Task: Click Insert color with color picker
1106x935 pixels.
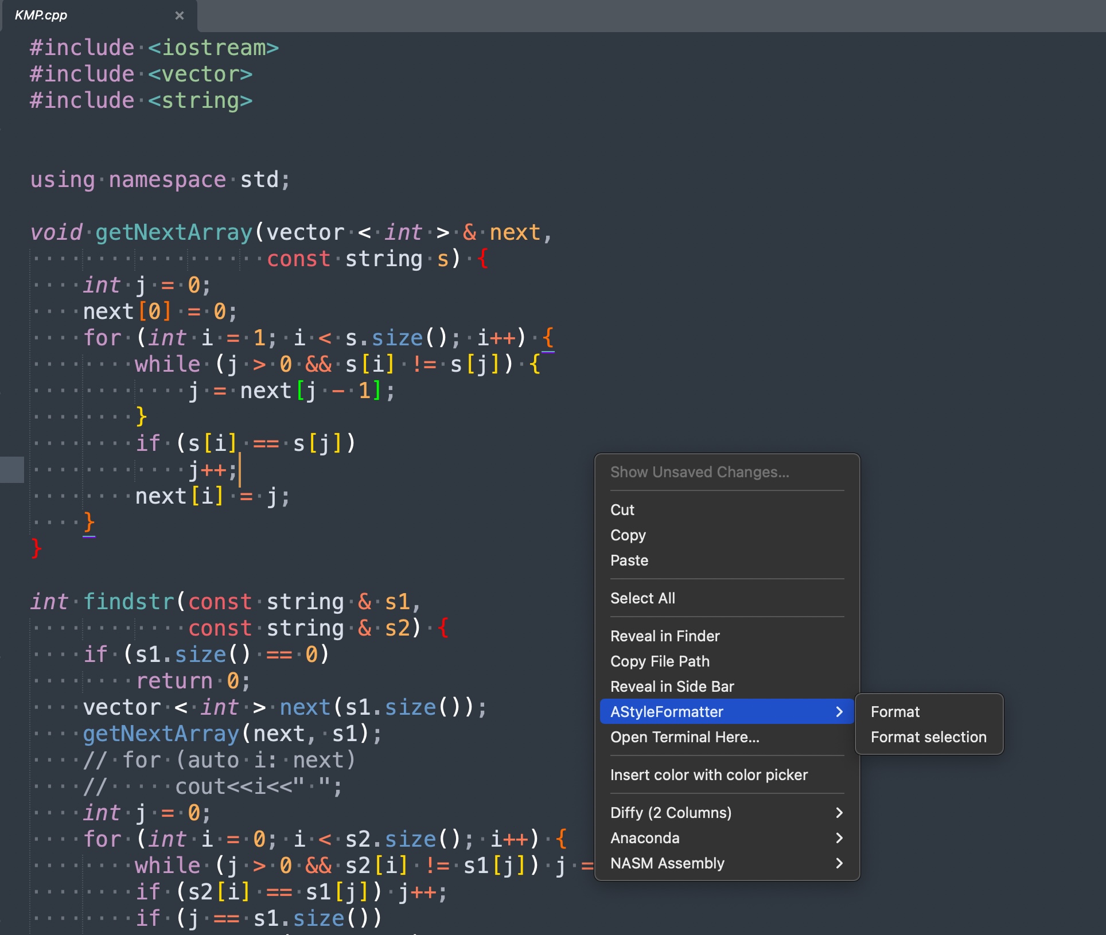Action: [x=709, y=774]
